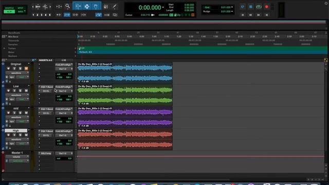
Task: Click Go to End transport button
Action: [266, 15]
